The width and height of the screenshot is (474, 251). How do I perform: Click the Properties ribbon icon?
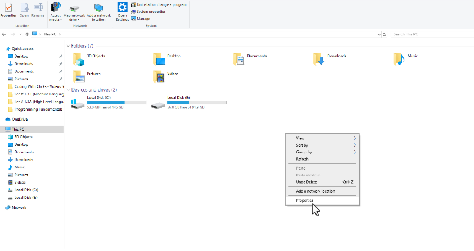[x=8, y=10]
